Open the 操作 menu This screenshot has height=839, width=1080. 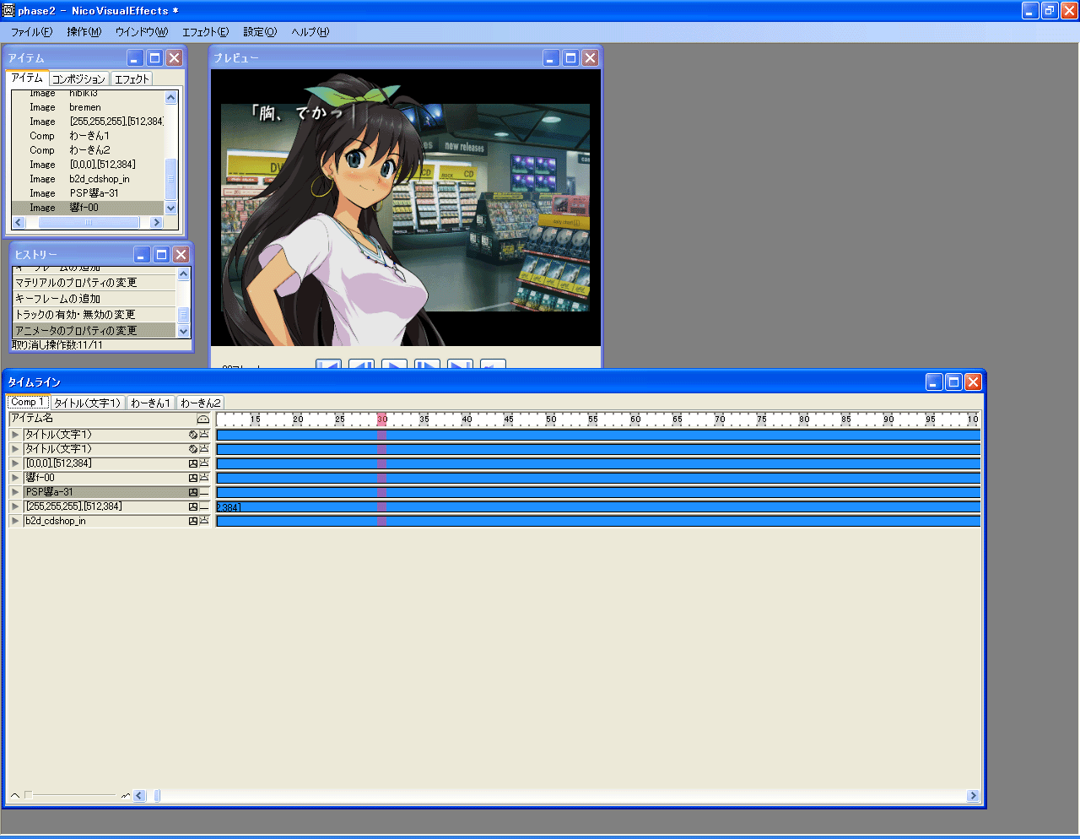(x=84, y=32)
